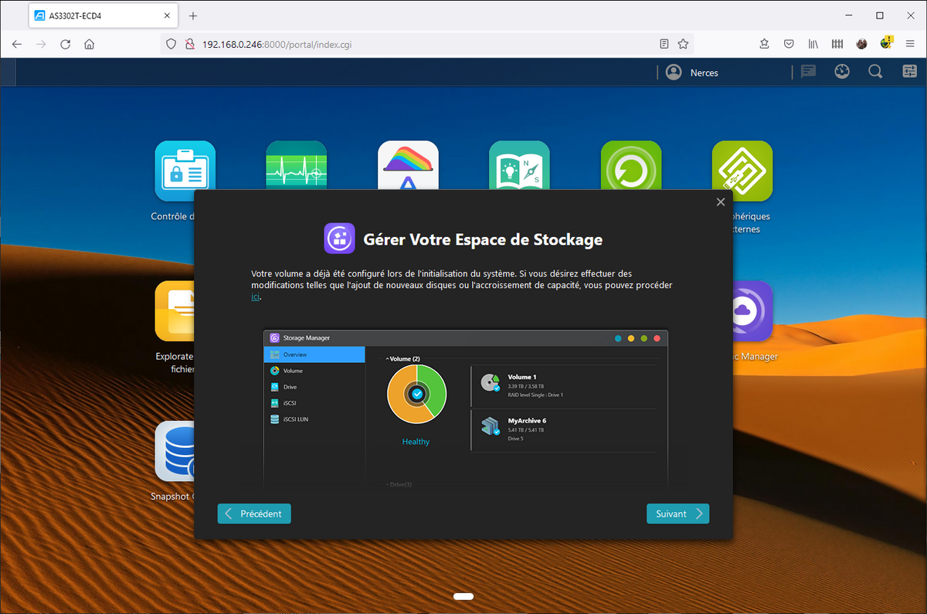
Task: Click the fence-shaped extension icon
Action: [837, 44]
